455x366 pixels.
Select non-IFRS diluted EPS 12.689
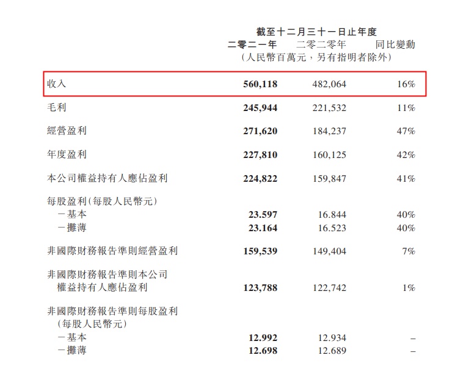[332, 351]
